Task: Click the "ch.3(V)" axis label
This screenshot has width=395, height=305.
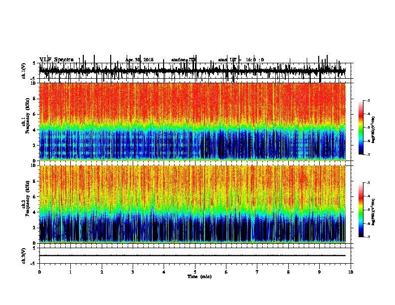Action: (x=23, y=256)
